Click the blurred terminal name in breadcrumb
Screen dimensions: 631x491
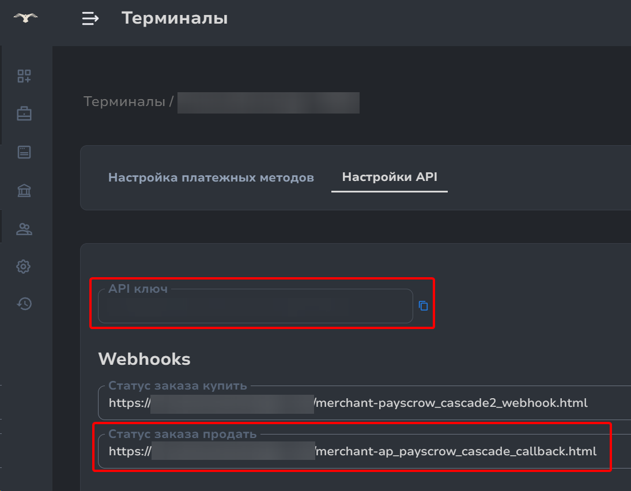click(268, 103)
